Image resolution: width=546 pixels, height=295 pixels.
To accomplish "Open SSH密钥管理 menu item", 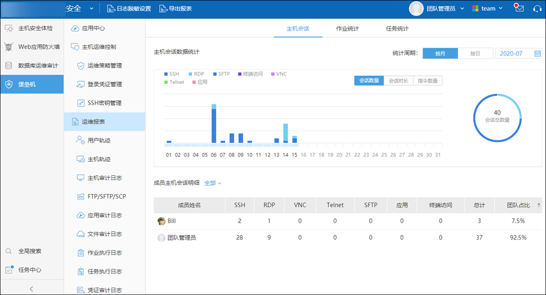I will pos(105,103).
